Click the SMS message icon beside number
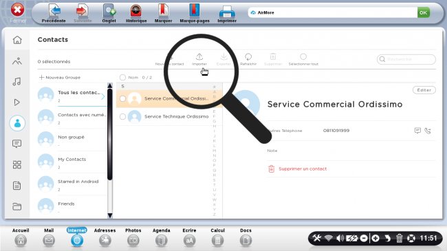This screenshot has width=447, height=251. coord(417,131)
